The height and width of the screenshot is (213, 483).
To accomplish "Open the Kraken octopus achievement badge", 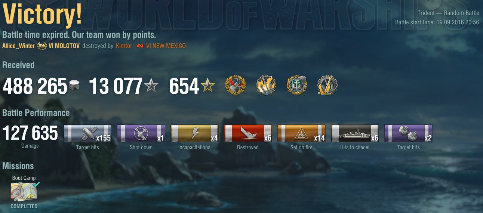I will (x=297, y=86).
